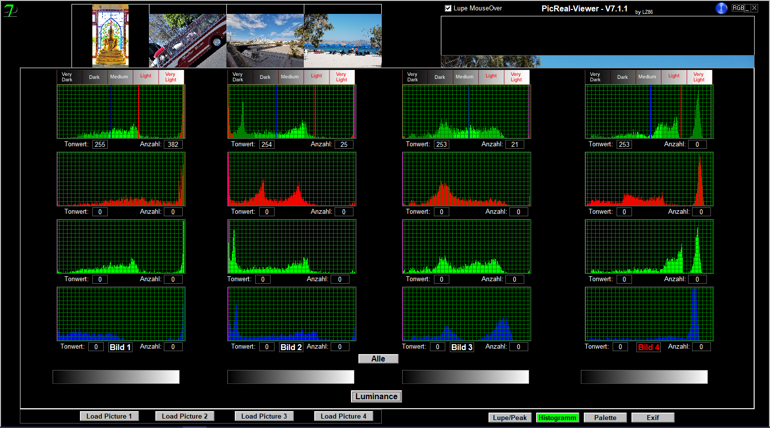Click the RGB mode icon
This screenshot has width=770, height=428.
pyautogui.click(x=738, y=8)
